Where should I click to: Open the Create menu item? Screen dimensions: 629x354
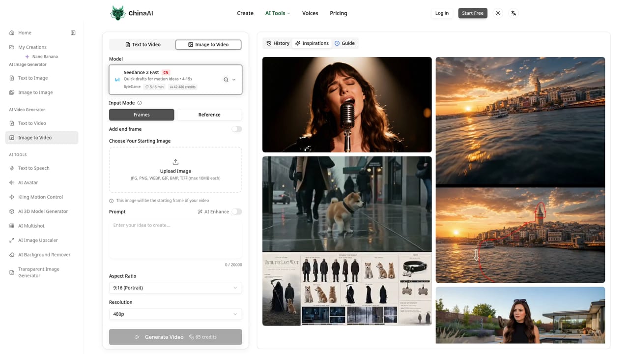coord(245,13)
